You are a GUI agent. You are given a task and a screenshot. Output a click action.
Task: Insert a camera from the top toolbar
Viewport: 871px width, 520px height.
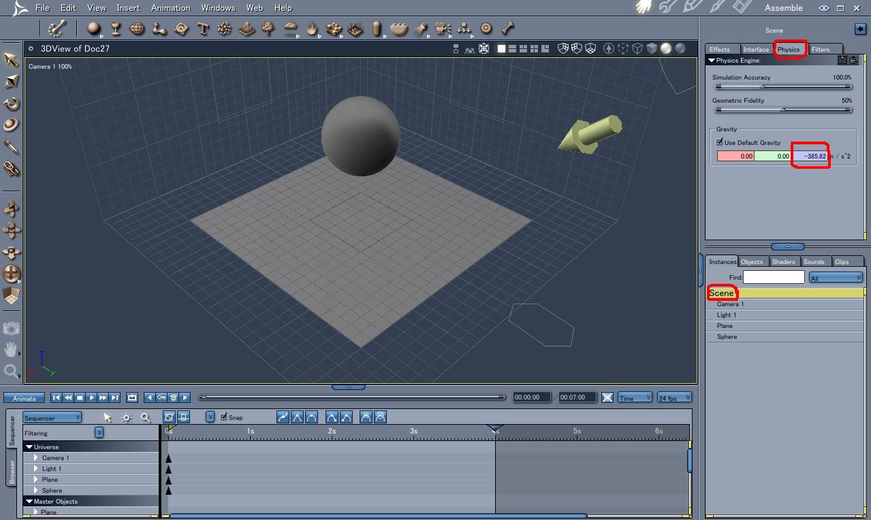(x=443, y=29)
